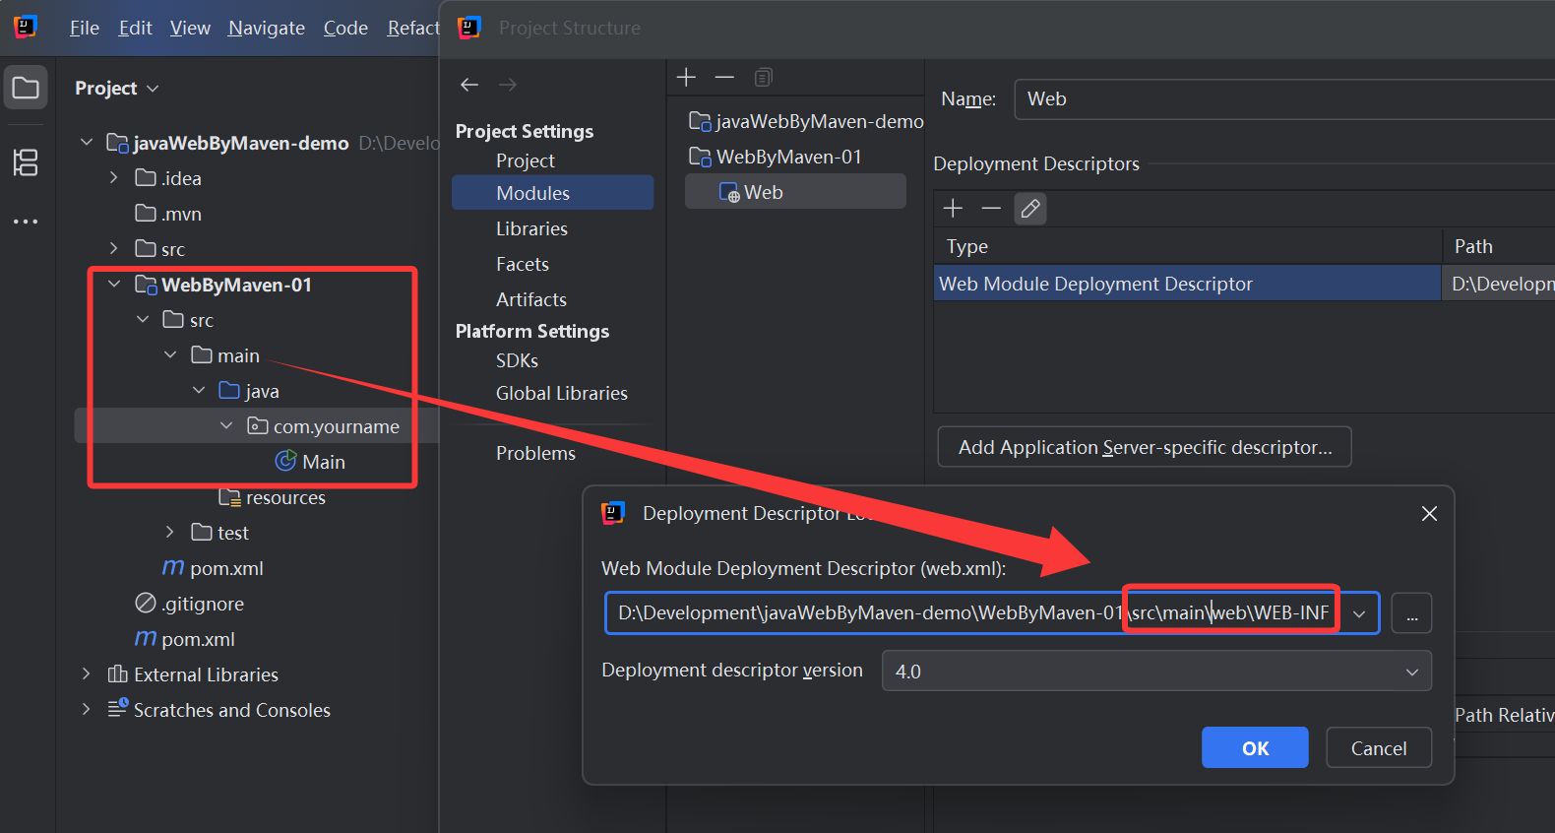Expand the .idea folder
This screenshot has height=833, width=1555.
(114, 178)
